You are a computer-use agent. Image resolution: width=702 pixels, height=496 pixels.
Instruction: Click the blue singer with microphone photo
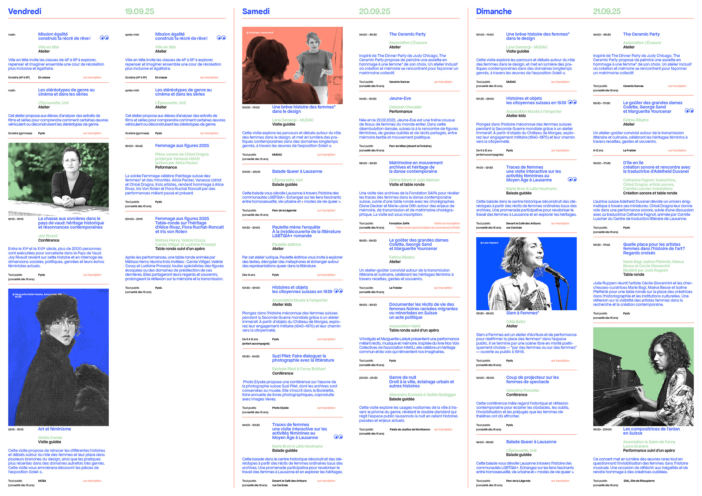tap(526, 273)
